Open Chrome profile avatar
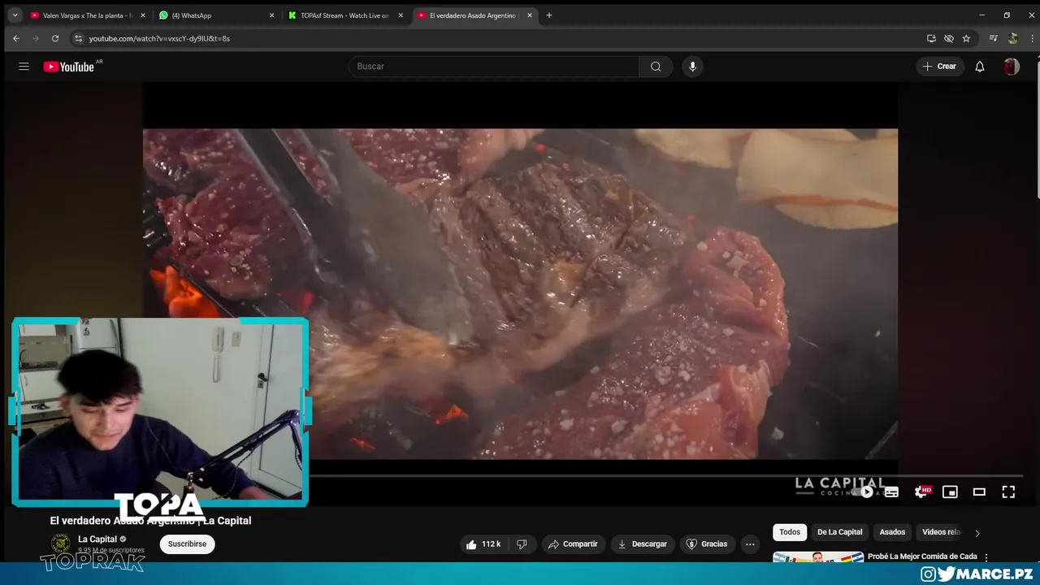The height and width of the screenshot is (585, 1040). tap(1012, 38)
